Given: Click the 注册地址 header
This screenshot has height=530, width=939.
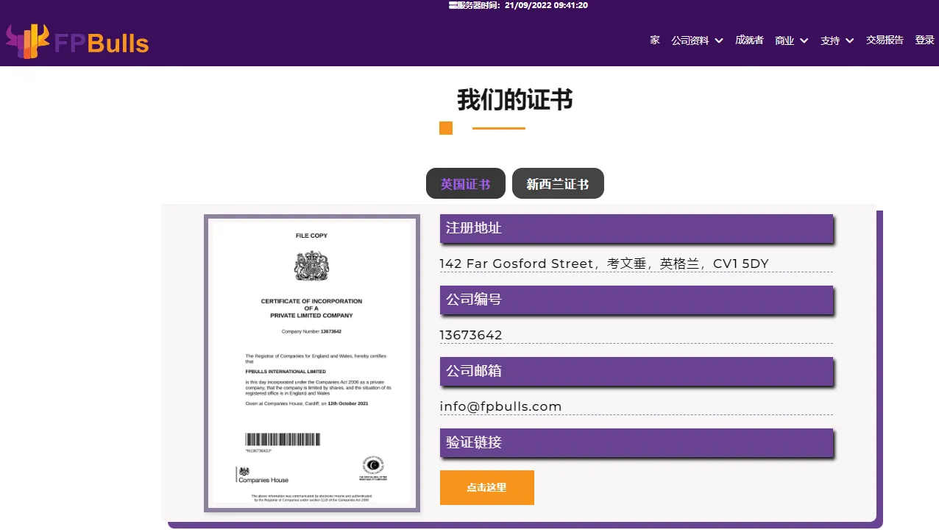Looking at the screenshot, I should point(637,228).
